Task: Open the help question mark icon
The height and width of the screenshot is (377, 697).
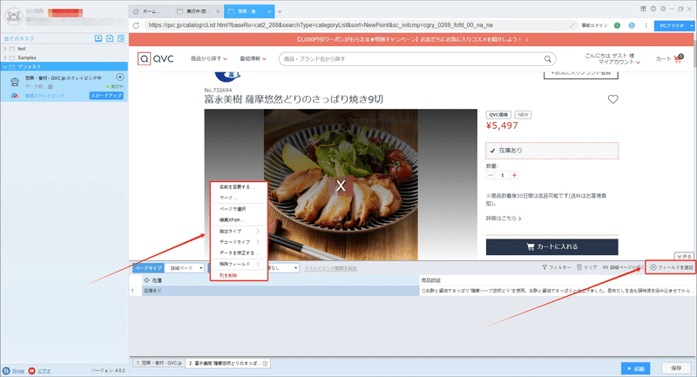Action: [653, 9]
